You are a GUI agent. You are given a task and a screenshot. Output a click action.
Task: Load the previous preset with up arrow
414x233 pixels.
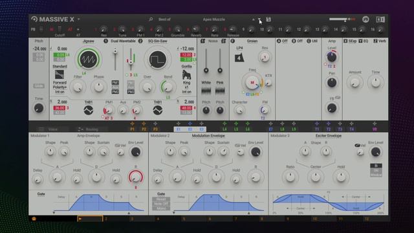[x=253, y=19]
